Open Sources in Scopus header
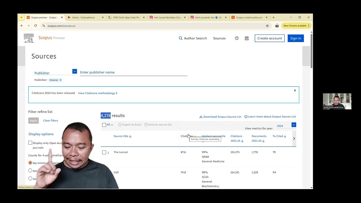This screenshot has width=361, height=203. click(219, 38)
